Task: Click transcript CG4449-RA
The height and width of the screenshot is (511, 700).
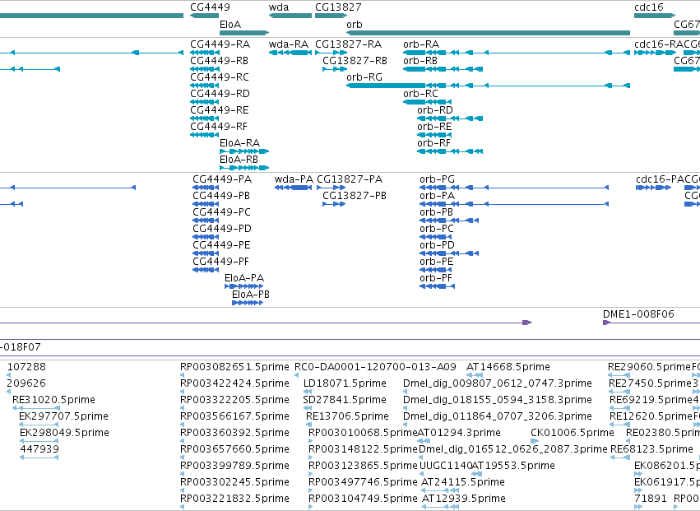Action: pyautogui.click(x=205, y=53)
